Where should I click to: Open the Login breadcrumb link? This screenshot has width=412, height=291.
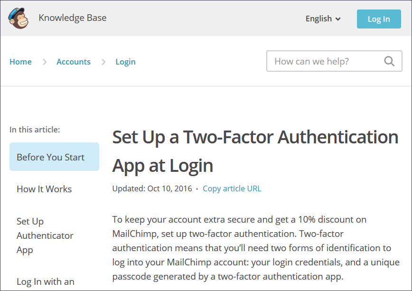tap(125, 62)
